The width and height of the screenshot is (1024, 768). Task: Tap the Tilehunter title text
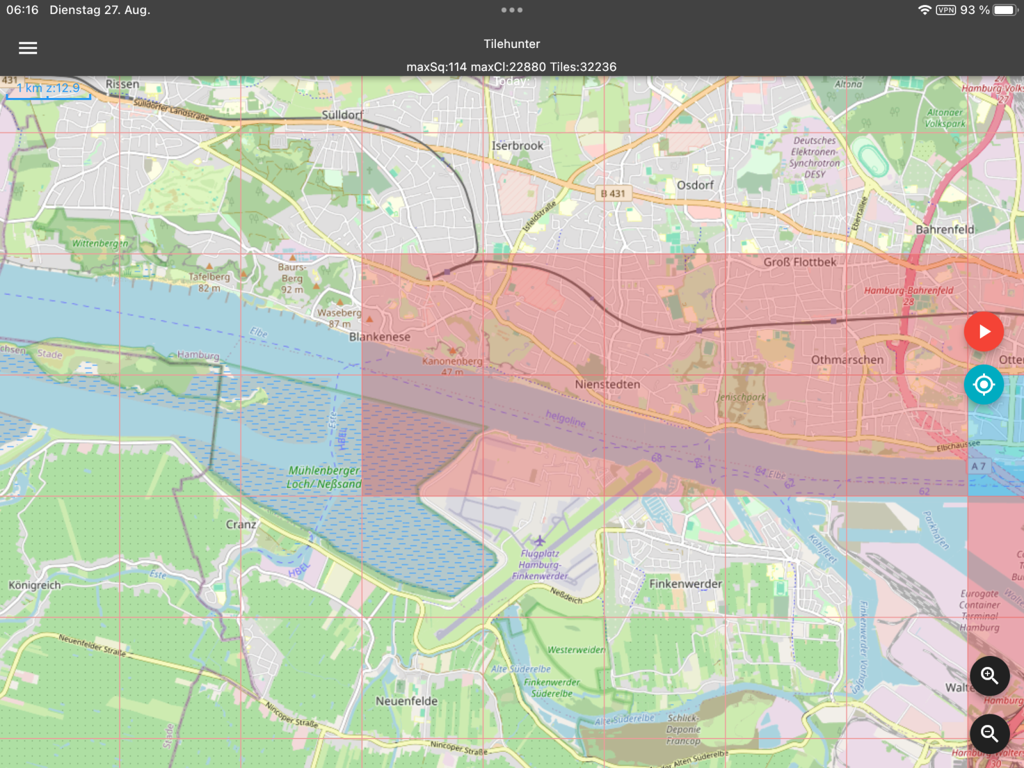[511, 44]
